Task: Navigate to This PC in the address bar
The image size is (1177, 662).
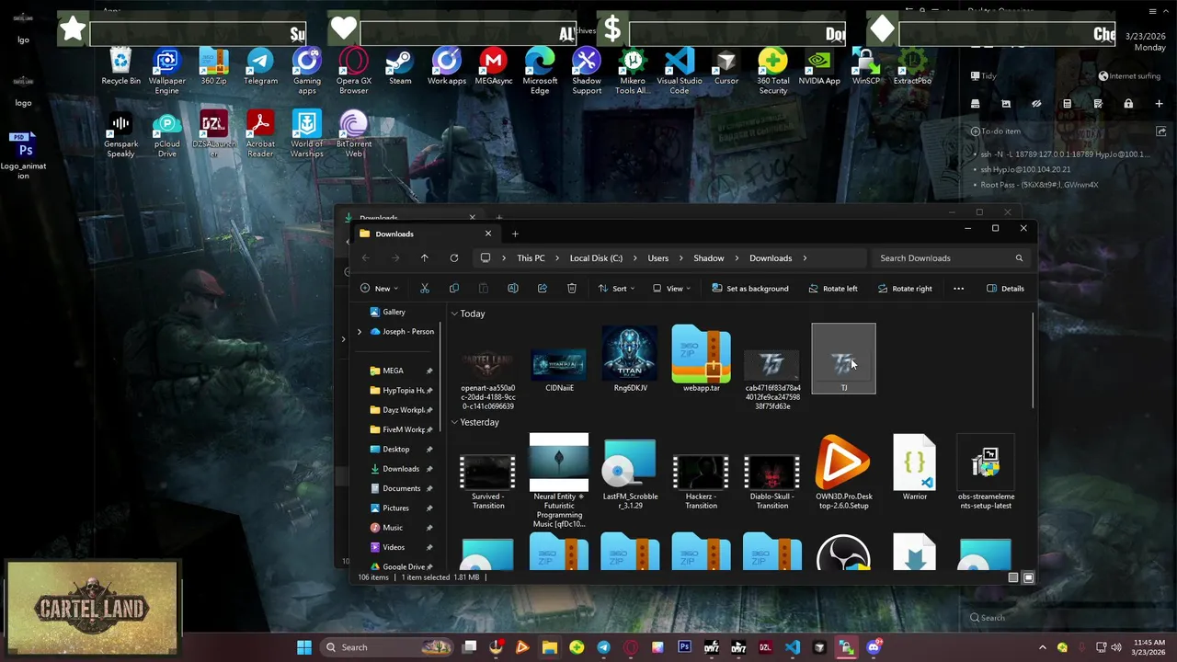Action: click(x=531, y=258)
